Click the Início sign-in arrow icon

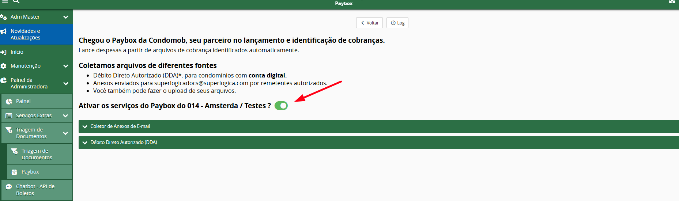point(4,52)
